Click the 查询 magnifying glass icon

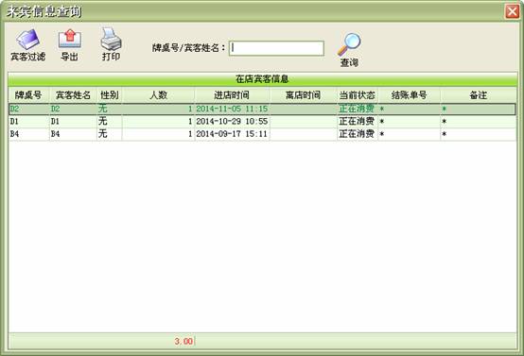click(349, 44)
